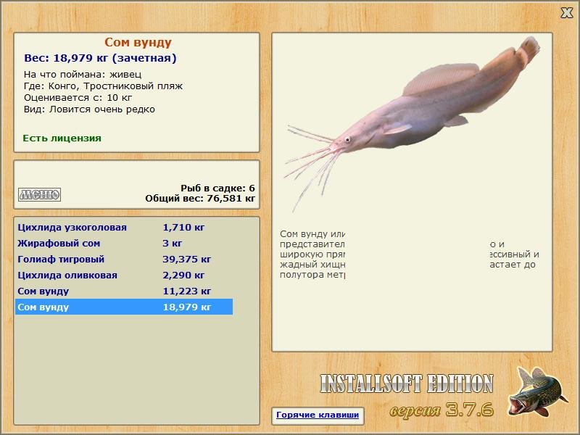Click the Вид: Ловится очень редко line

pos(89,109)
